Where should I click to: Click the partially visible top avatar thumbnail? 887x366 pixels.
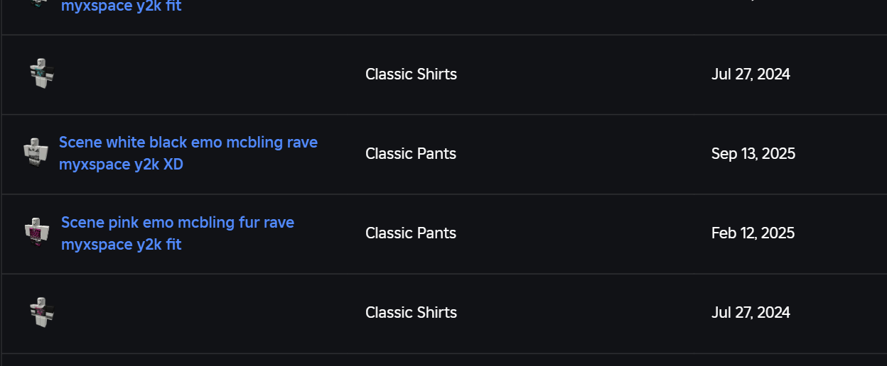(38, 4)
